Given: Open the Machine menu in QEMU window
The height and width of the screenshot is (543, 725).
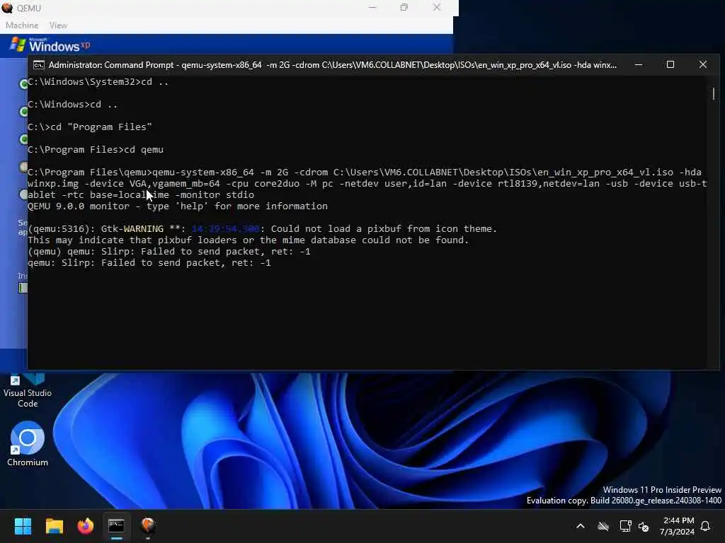Looking at the screenshot, I should click(22, 25).
